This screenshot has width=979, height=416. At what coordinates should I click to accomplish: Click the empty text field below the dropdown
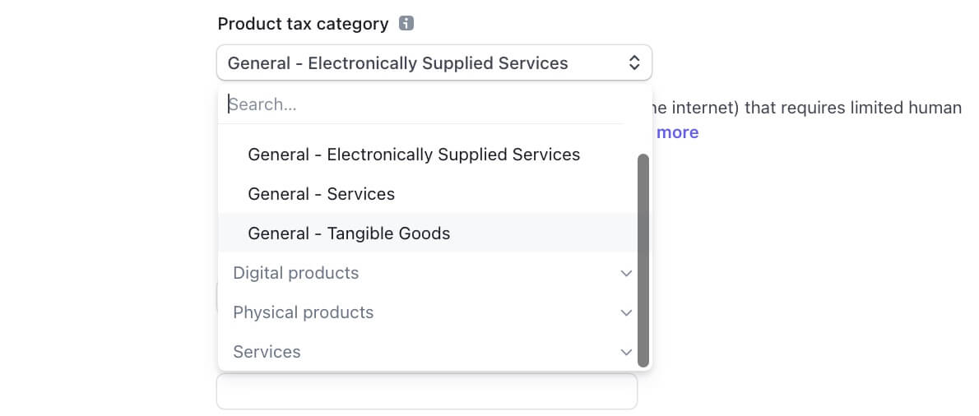click(x=427, y=391)
